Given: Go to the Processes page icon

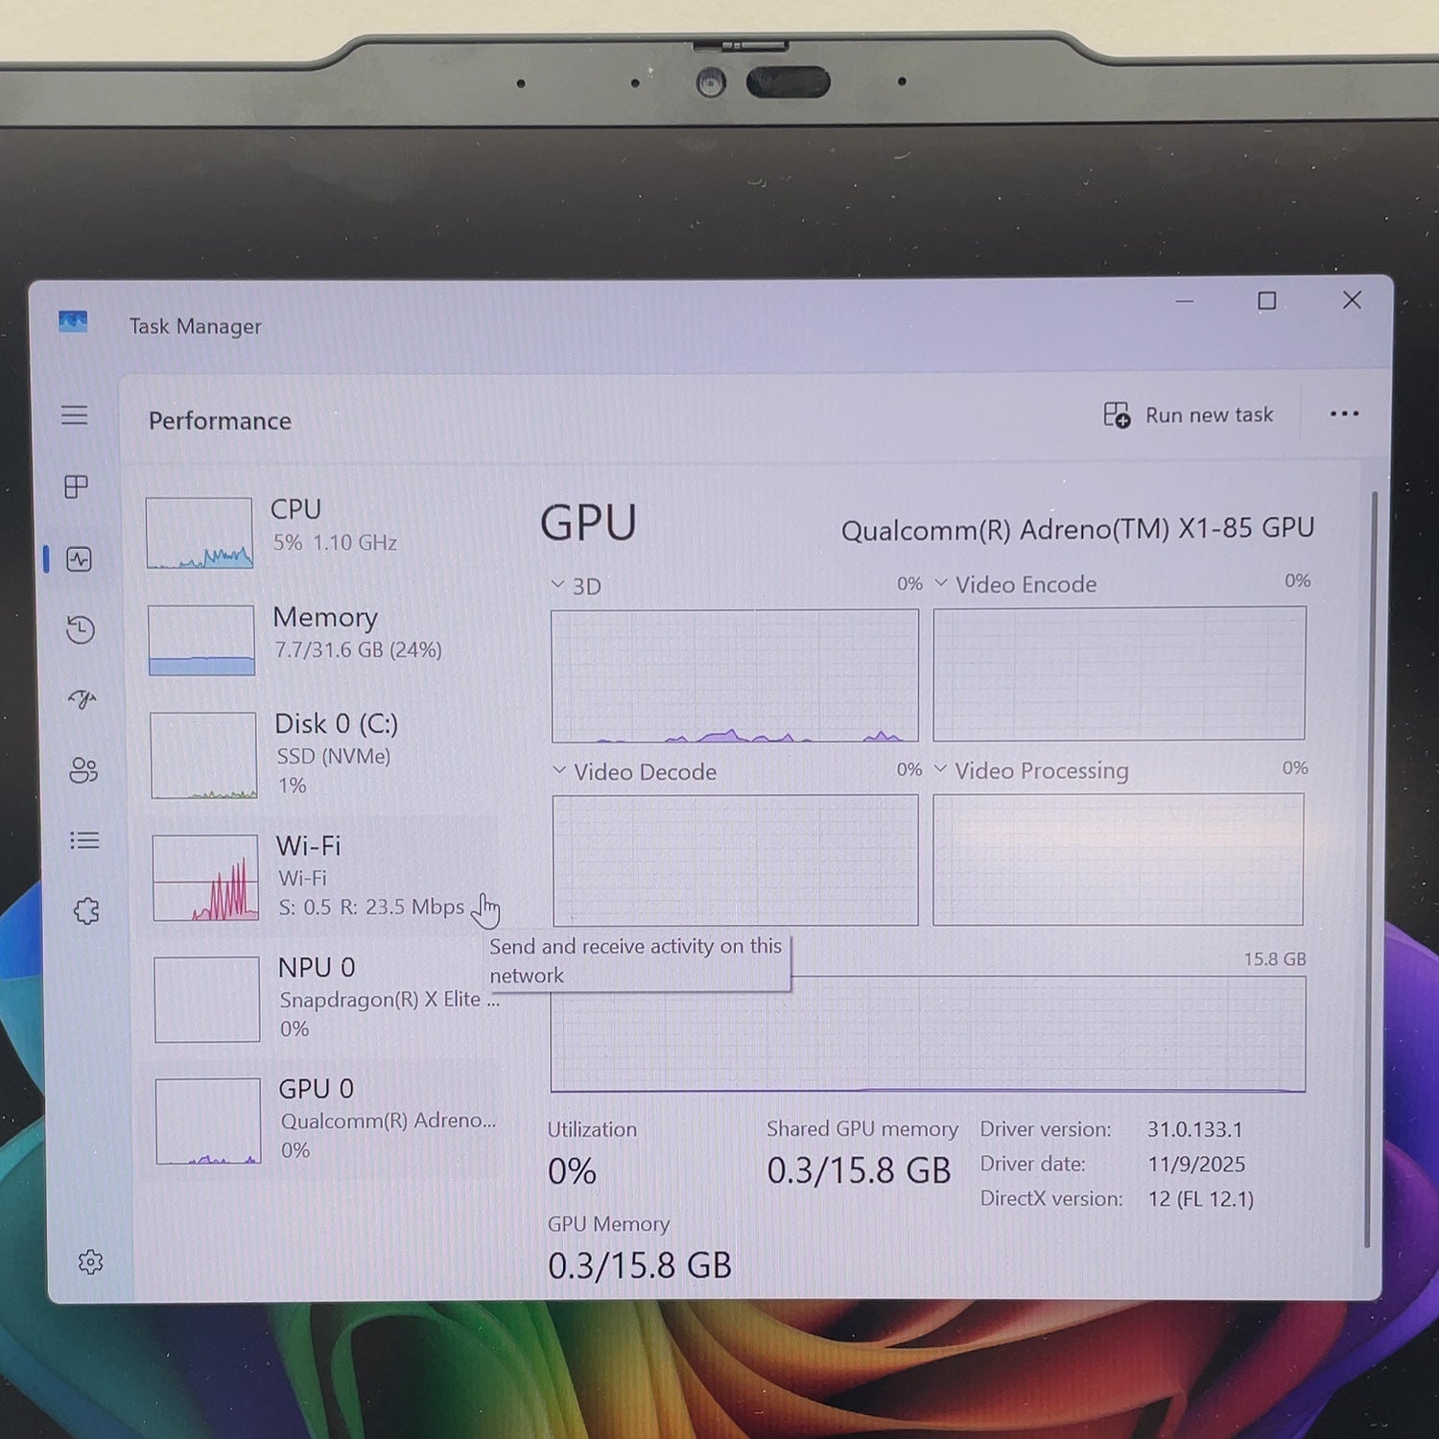Looking at the screenshot, I should pyautogui.click(x=76, y=486).
